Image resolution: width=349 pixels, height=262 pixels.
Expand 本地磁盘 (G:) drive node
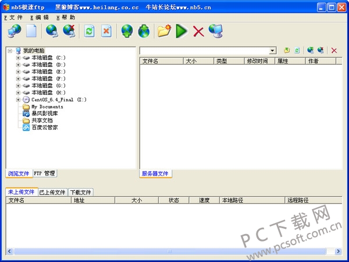(18, 86)
